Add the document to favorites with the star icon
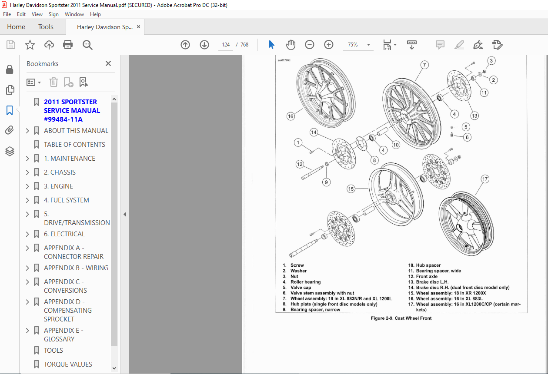The height and width of the screenshot is (374, 548). (x=30, y=45)
